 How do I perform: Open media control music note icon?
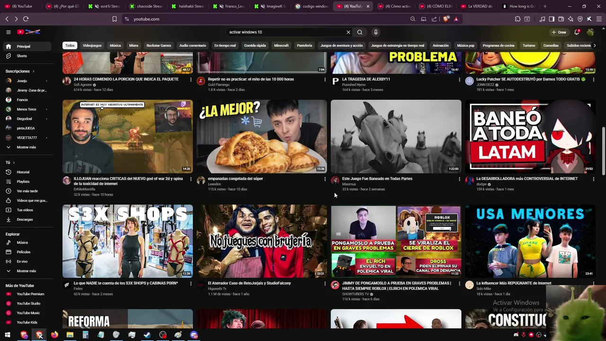point(542,19)
